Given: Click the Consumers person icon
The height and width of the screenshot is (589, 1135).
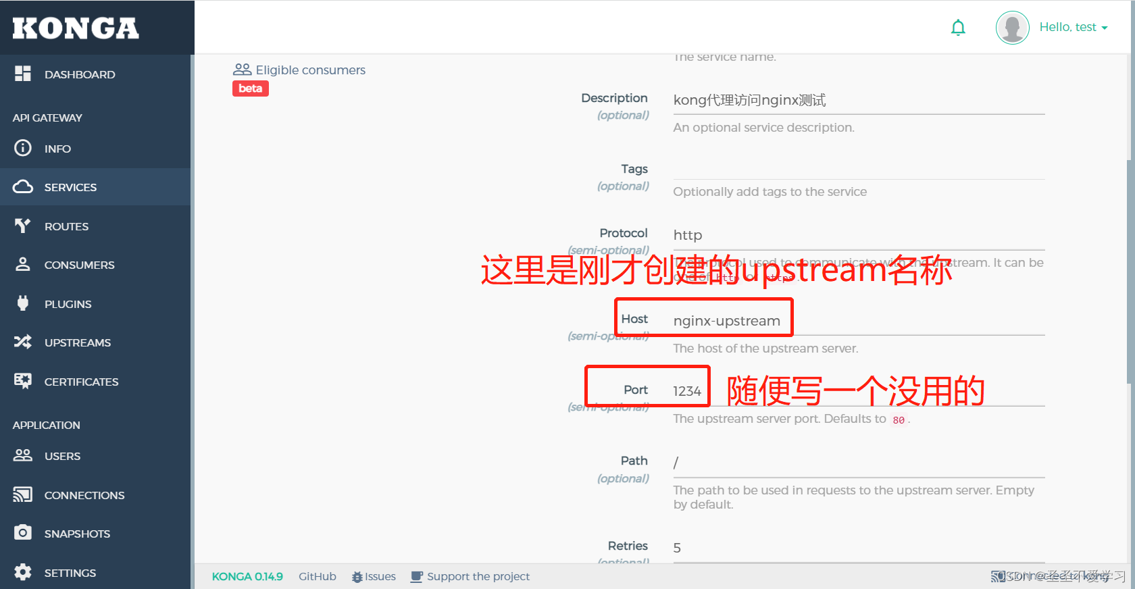Looking at the screenshot, I should point(23,264).
